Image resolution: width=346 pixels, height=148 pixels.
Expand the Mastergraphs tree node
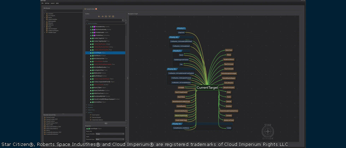coord(44,21)
